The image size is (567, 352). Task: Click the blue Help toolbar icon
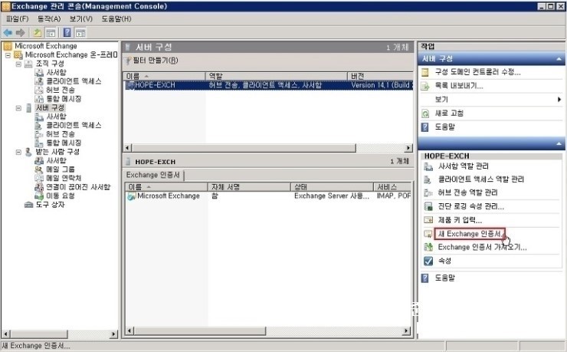67,32
